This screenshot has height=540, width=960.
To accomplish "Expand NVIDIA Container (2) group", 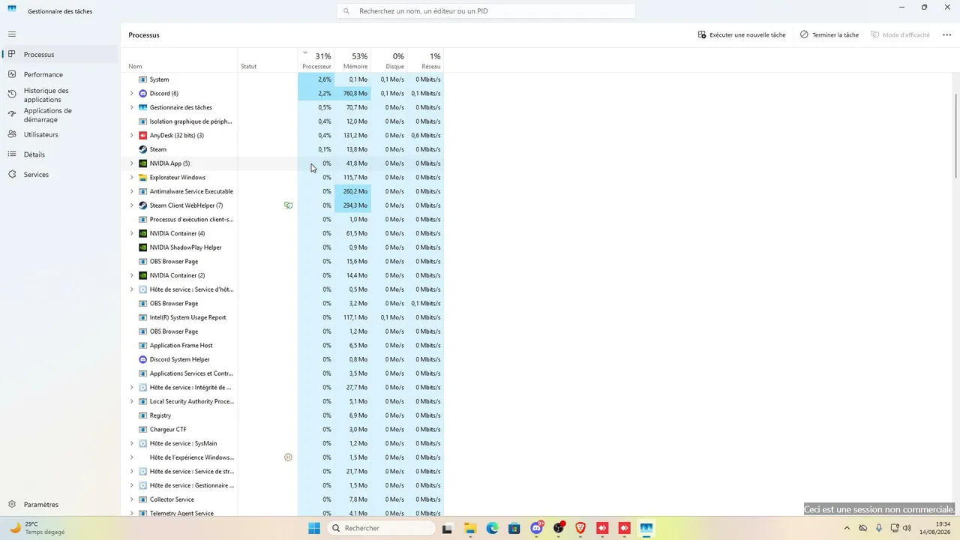I will tap(132, 275).
